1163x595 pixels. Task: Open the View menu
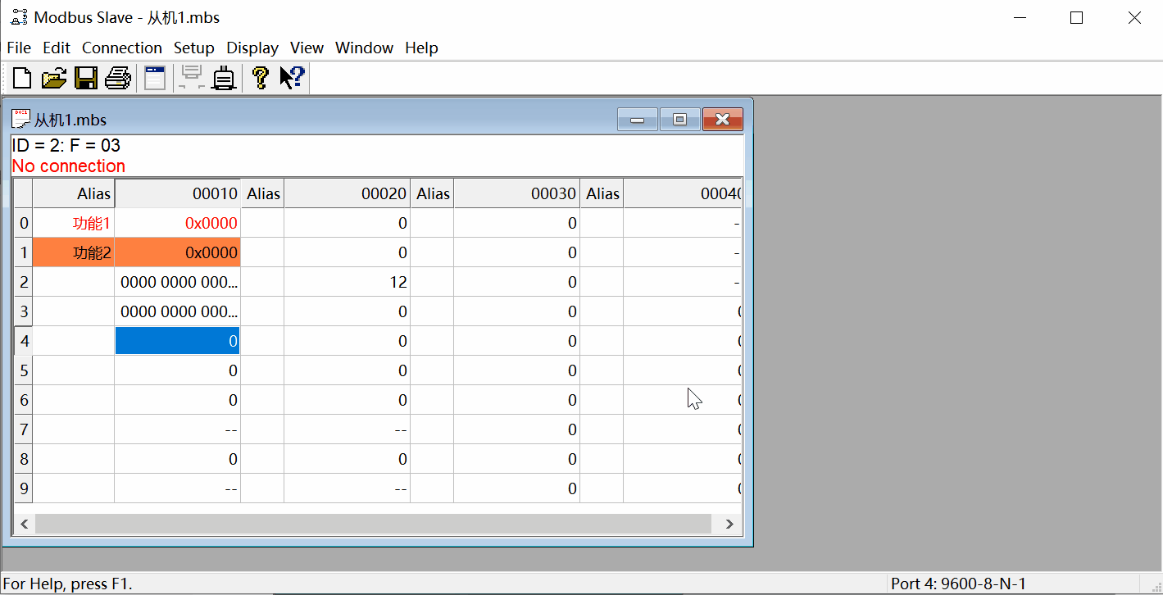click(307, 48)
